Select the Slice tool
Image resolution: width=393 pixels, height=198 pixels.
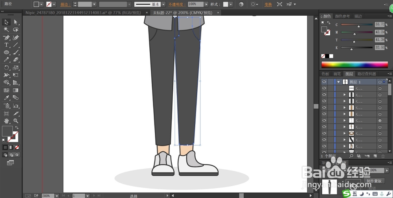click(x=16, y=113)
